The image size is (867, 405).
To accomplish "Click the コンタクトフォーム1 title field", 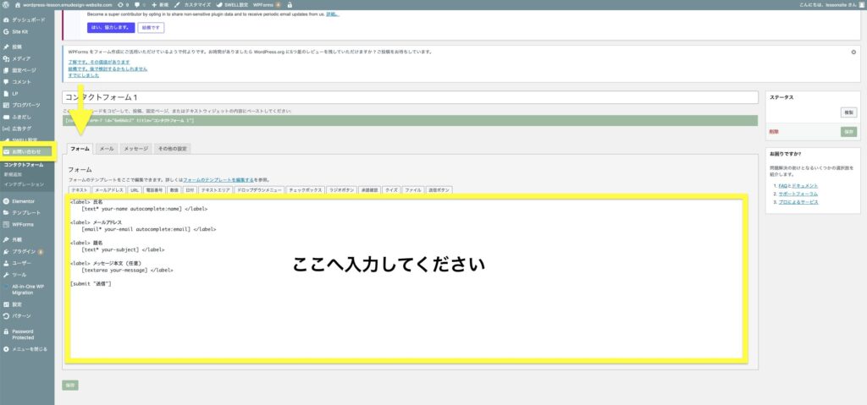I will (x=410, y=97).
